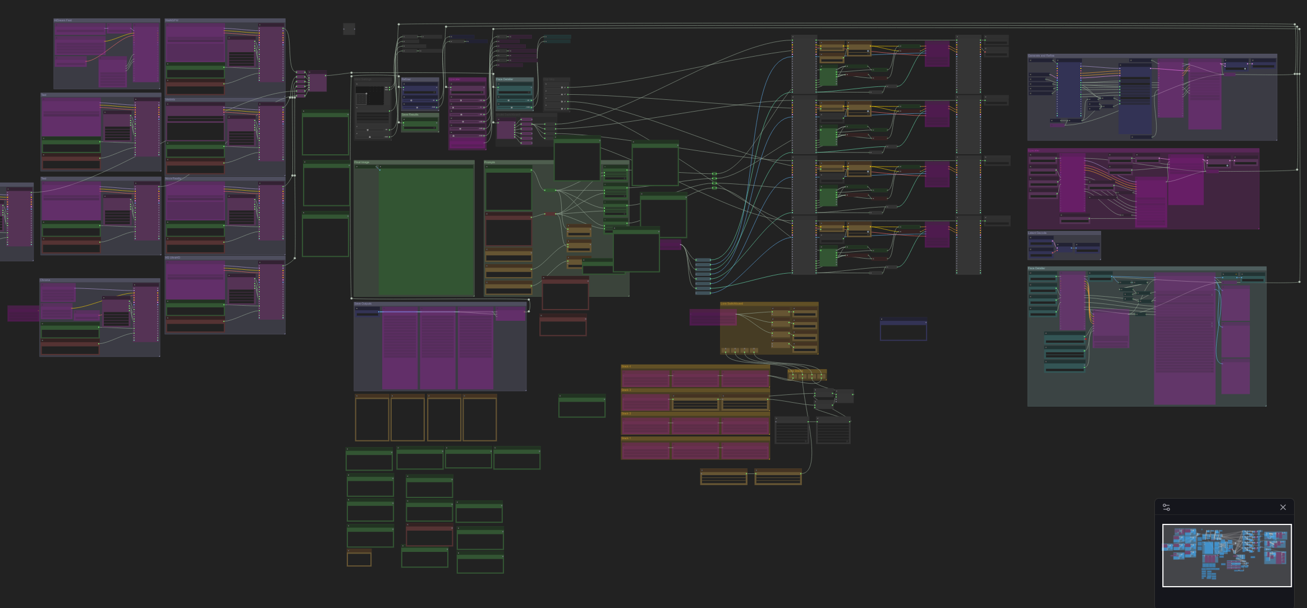The image size is (1307, 608).
Task: Open the minimap settings icon
Action: point(1166,507)
